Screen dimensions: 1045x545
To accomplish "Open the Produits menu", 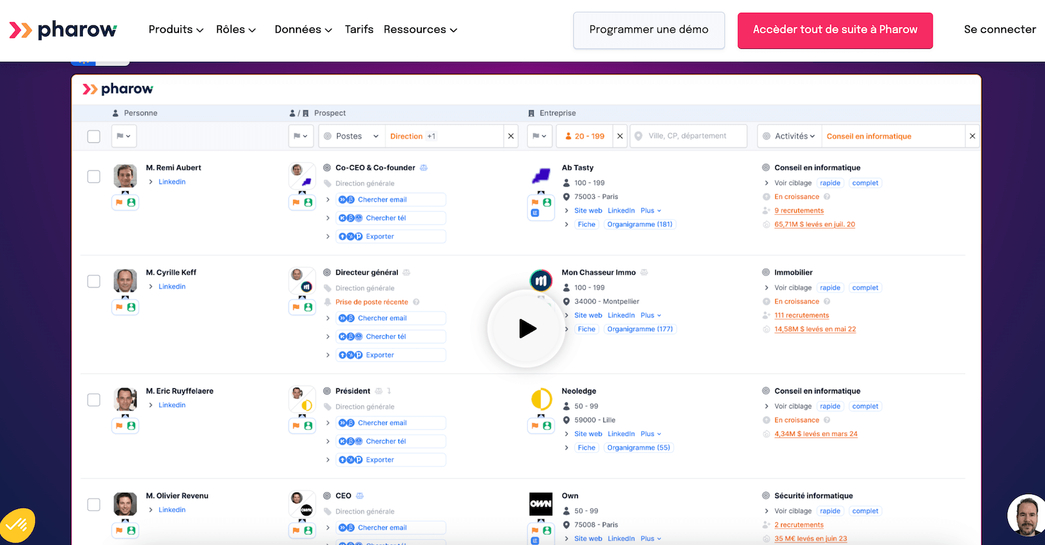I will tap(176, 29).
